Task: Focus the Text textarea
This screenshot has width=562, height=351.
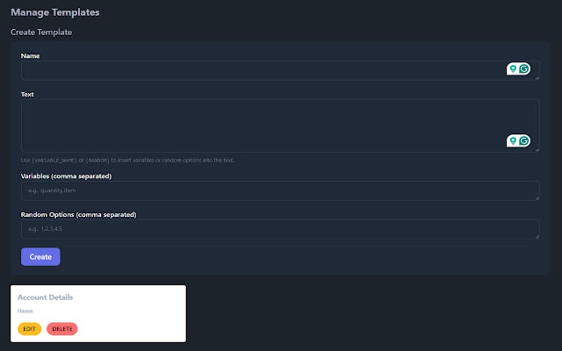Action: (x=280, y=126)
